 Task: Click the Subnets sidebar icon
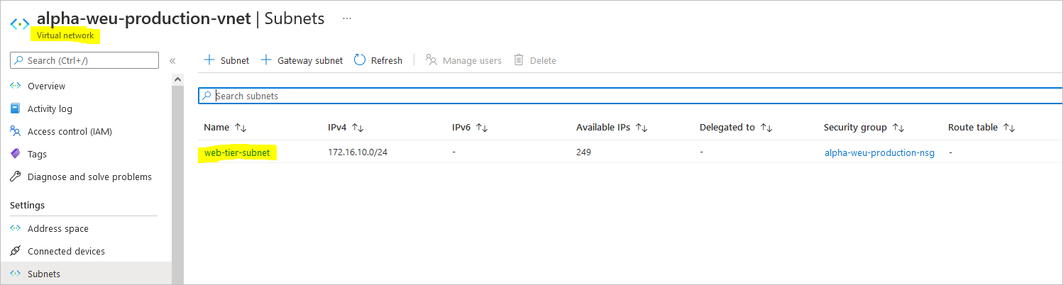coord(16,274)
